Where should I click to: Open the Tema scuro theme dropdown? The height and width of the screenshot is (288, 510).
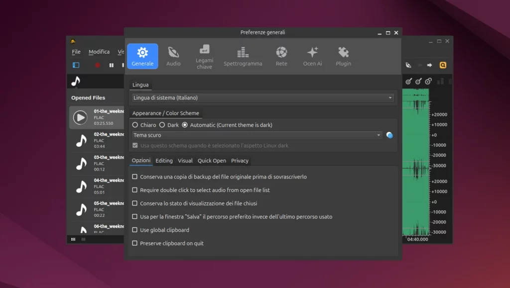(x=257, y=135)
